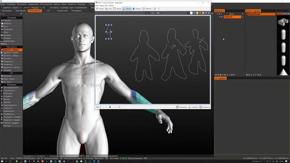The image size is (290, 163).
Task: Run the Очистить command
Action: (11, 108)
